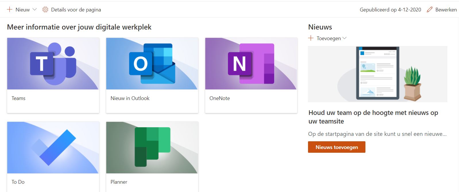The height and width of the screenshot is (192, 459).
Task: Click the gear icon for page details
Action: click(x=45, y=10)
